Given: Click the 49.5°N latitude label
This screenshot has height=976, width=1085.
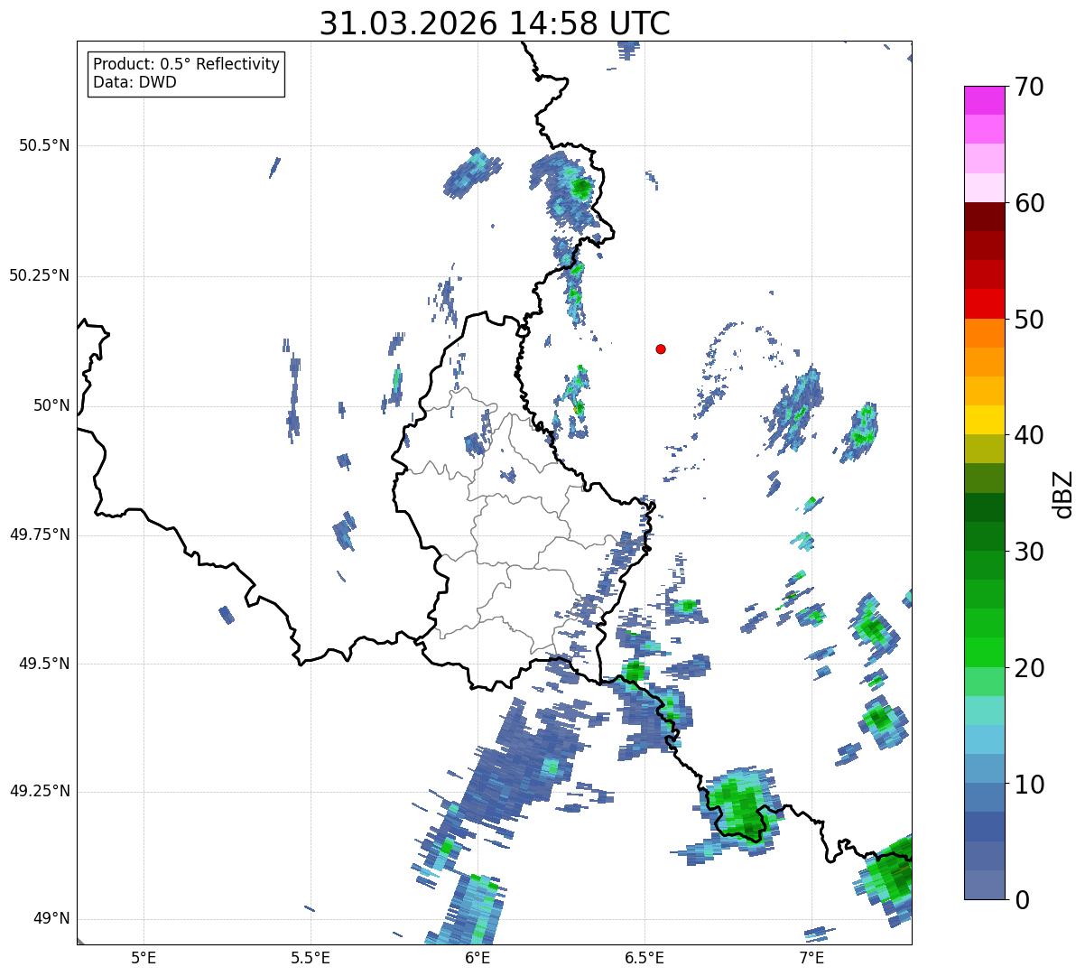Looking at the screenshot, I should [x=44, y=664].
